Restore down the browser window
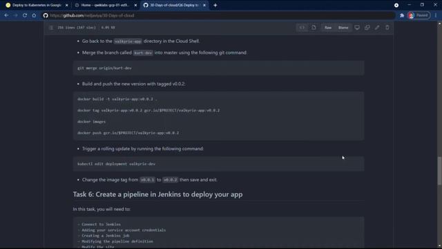Viewport: 442px width, 249px height. click(x=422, y=5)
